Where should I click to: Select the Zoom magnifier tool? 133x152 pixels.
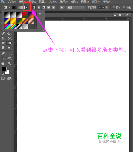click(x=9, y=63)
